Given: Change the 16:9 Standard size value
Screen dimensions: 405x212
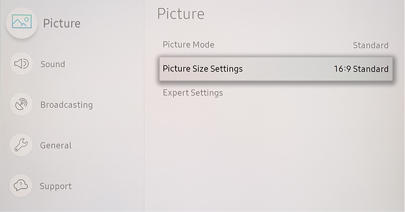Looking at the screenshot, I should pyautogui.click(x=361, y=69).
